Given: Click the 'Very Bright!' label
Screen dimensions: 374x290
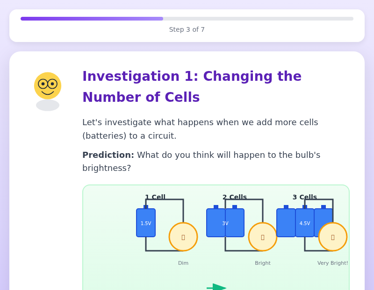Looking at the screenshot, I should click(x=333, y=263).
